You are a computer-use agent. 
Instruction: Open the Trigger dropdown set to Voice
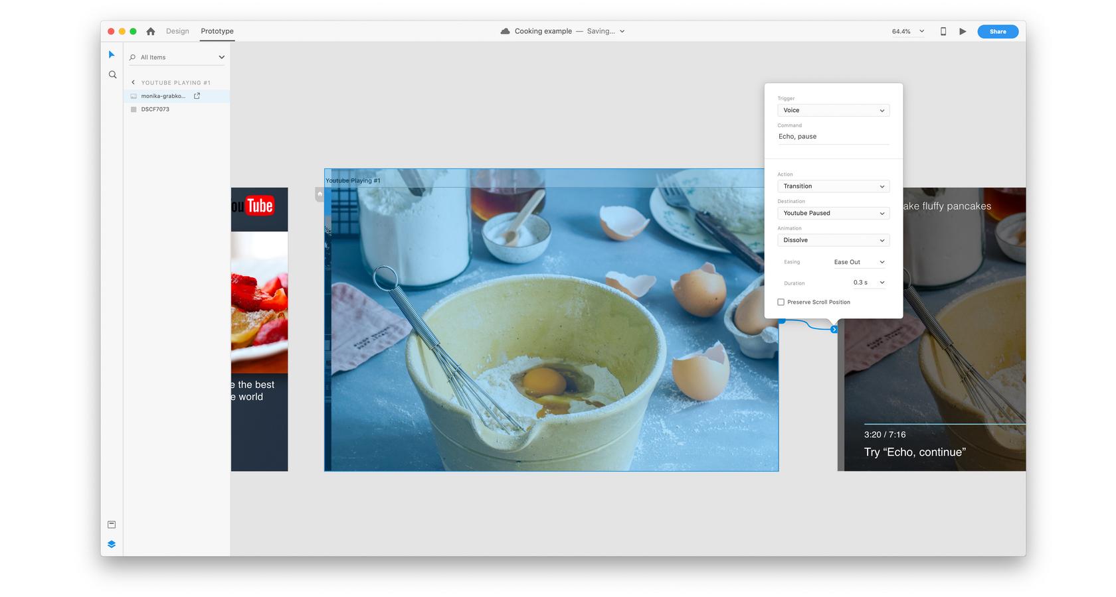click(x=833, y=110)
